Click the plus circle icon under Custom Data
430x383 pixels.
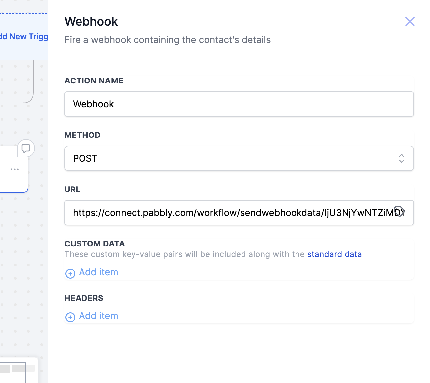[70, 273]
